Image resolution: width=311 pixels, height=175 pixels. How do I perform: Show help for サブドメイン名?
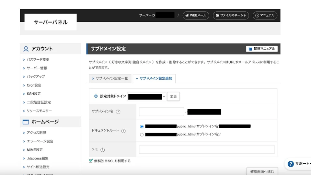(x=118, y=112)
